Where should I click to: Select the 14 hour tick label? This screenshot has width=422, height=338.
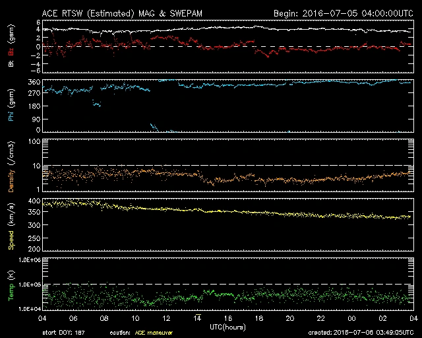[196, 318]
